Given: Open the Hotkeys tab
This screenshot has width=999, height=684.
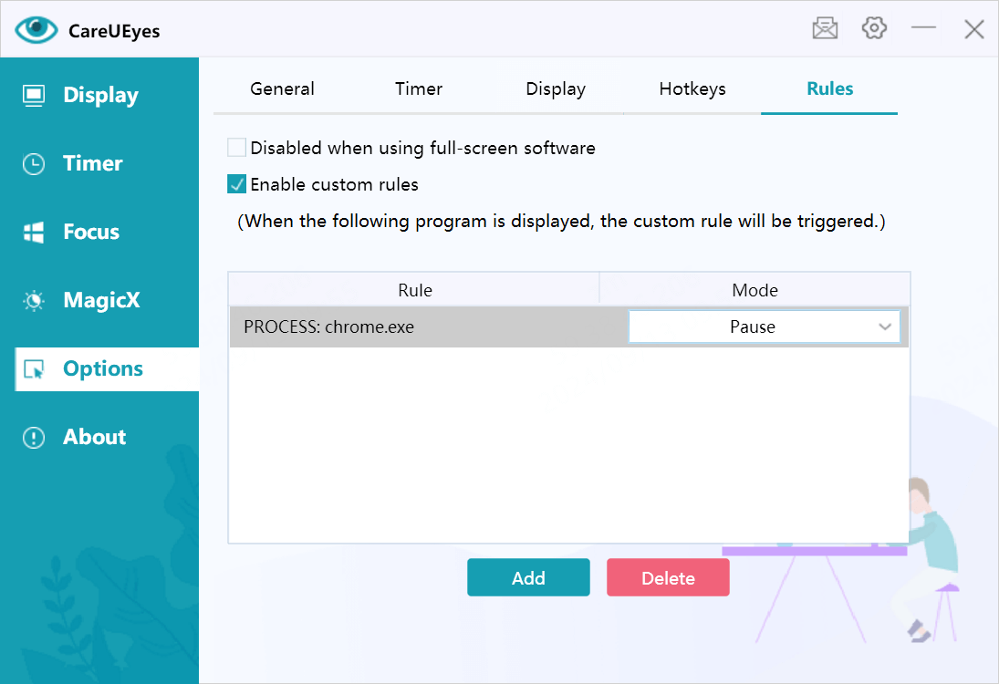Looking at the screenshot, I should (692, 88).
